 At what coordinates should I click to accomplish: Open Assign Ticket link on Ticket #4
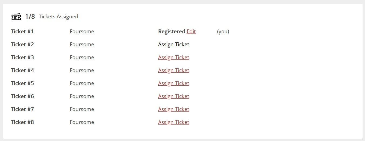pos(174,70)
